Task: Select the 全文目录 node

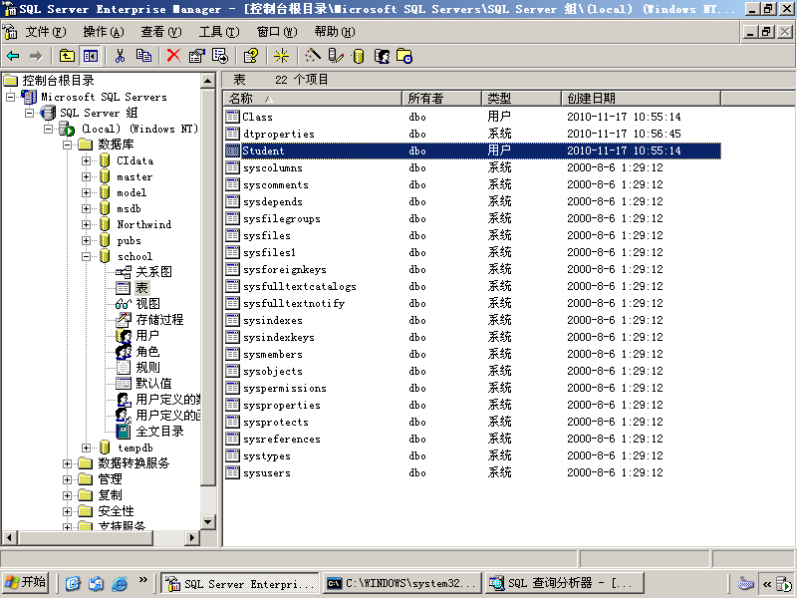Action: pyautogui.click(x=159, y=432)
